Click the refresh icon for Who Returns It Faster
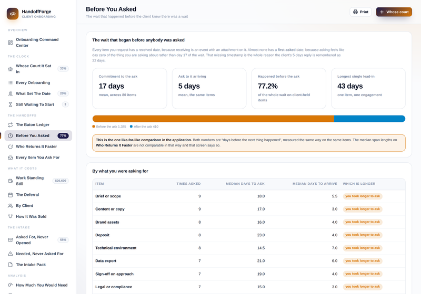The width and height of the screenshot is (421, 294). [10, 146]
